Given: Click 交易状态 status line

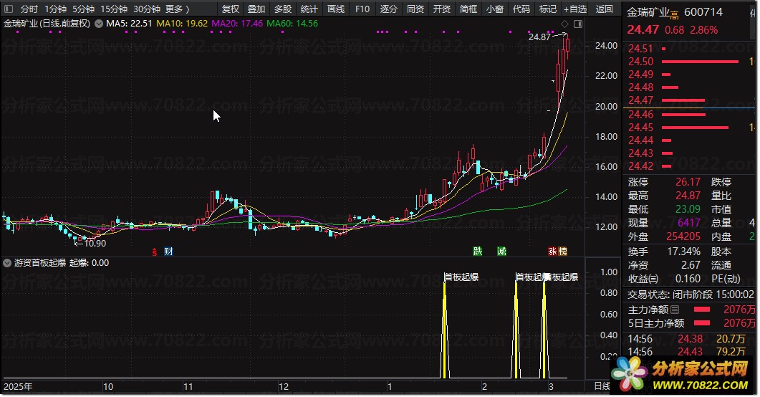Looking at the screenshot, I should click(x=691, y=295).
